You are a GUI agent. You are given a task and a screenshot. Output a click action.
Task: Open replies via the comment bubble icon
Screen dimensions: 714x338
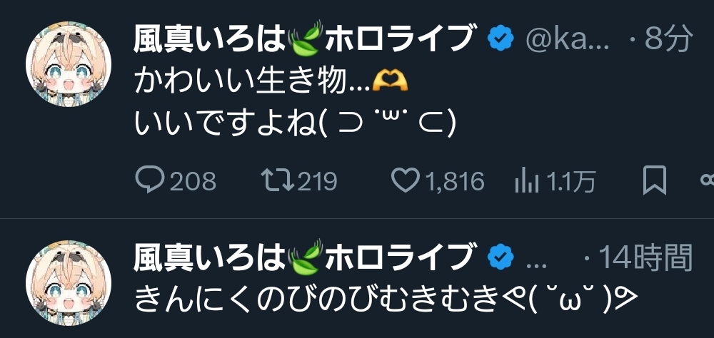click(150, 180)
